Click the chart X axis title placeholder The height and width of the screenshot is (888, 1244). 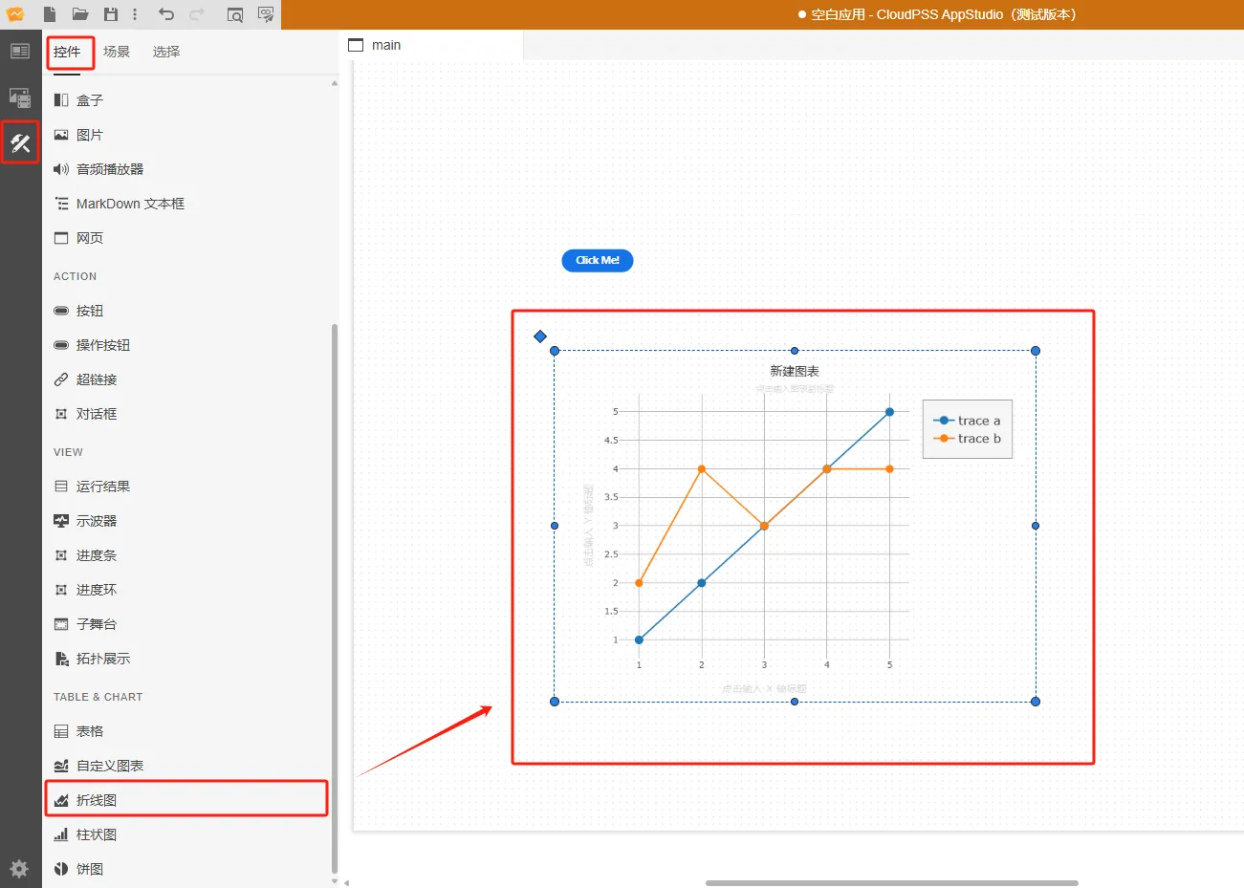764,688
